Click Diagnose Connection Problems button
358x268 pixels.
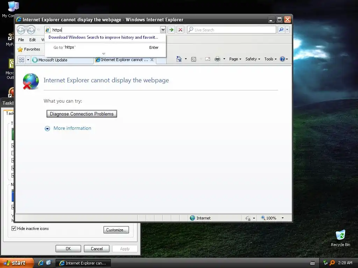(x=82, y=114)
